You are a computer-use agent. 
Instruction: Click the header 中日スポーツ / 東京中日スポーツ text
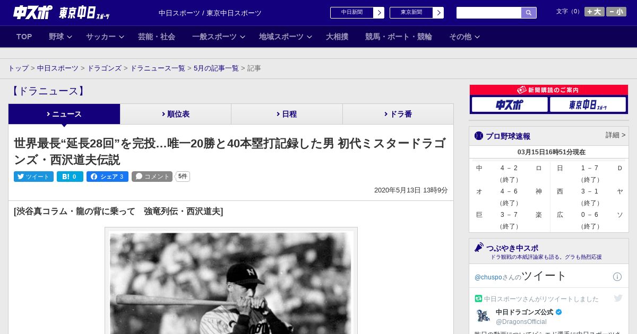coord(210,13)
